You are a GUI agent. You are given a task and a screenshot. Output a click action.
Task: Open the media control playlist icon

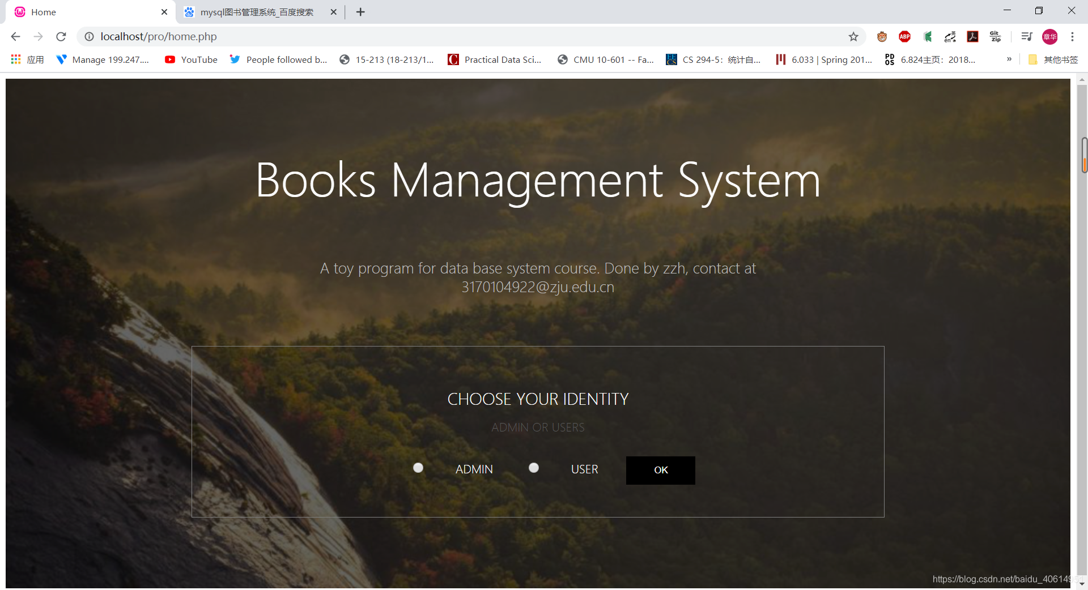pos(1026,37)
